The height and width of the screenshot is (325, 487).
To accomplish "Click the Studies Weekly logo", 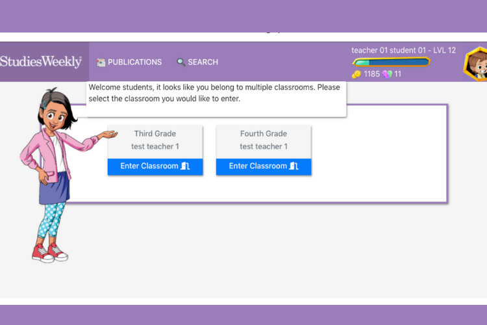I will [x=41, y=62].
